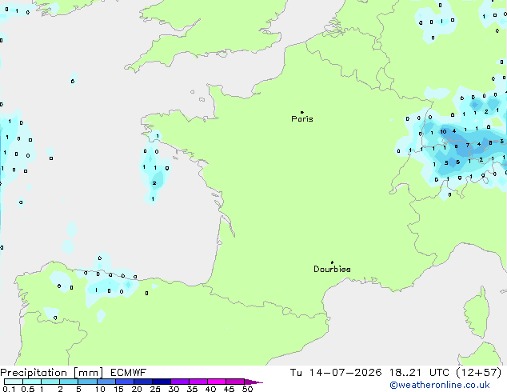Click the 30 mm violet legend swatch
Image resolution: width=507 pixels, height=392 pixels.
(180, 382)
